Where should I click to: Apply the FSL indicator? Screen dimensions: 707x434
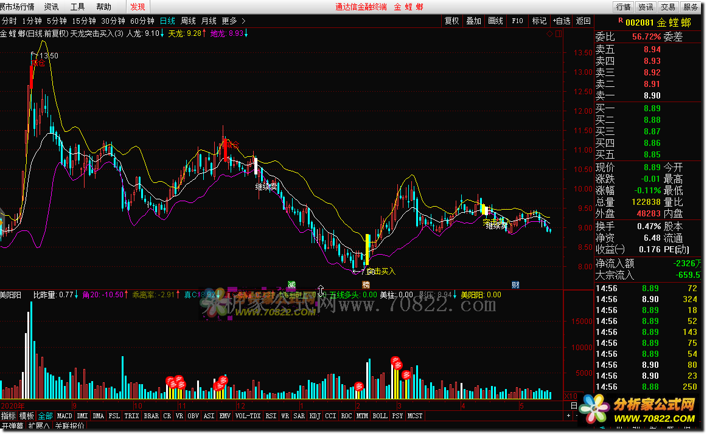(114, 416)
